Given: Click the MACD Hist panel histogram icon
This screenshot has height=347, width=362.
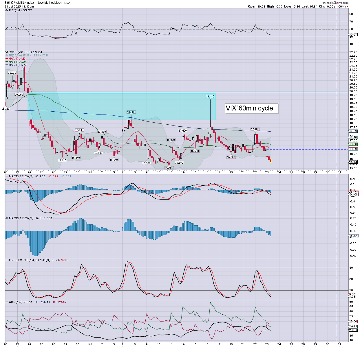Looking at the screenshot, I should pyautogui.click(x=7, y=218).
